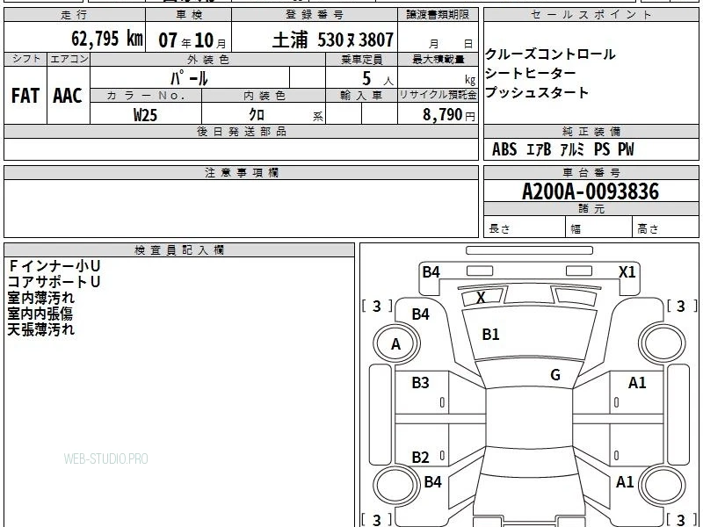Click the 譲渡書類期限 header
This screenshot has height=527, width=703.
tap(438, 15)
